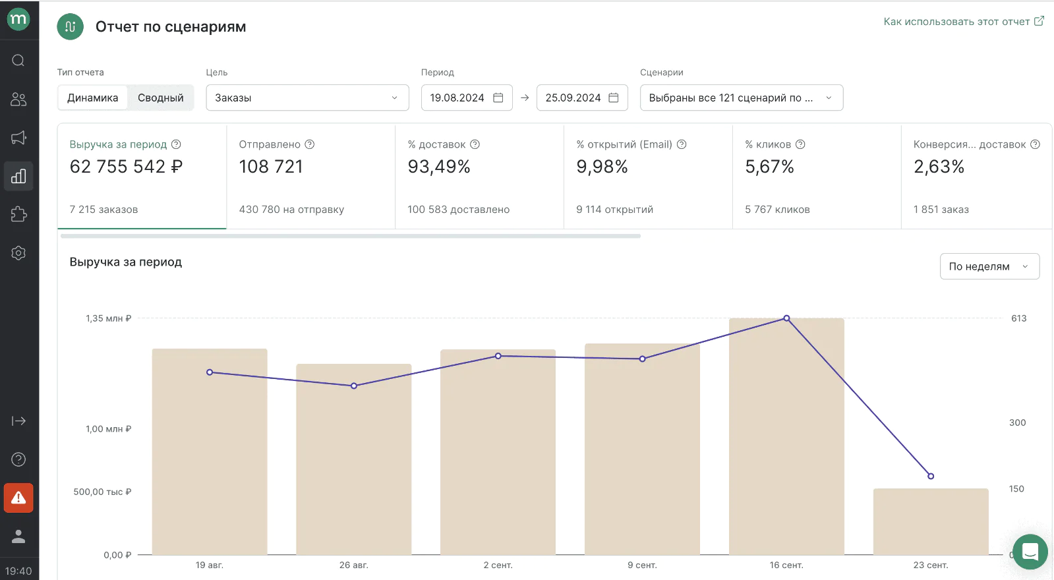Click the Отчет по сценариям title
This screenshot has width=1054, height=580.
[171, 27]
